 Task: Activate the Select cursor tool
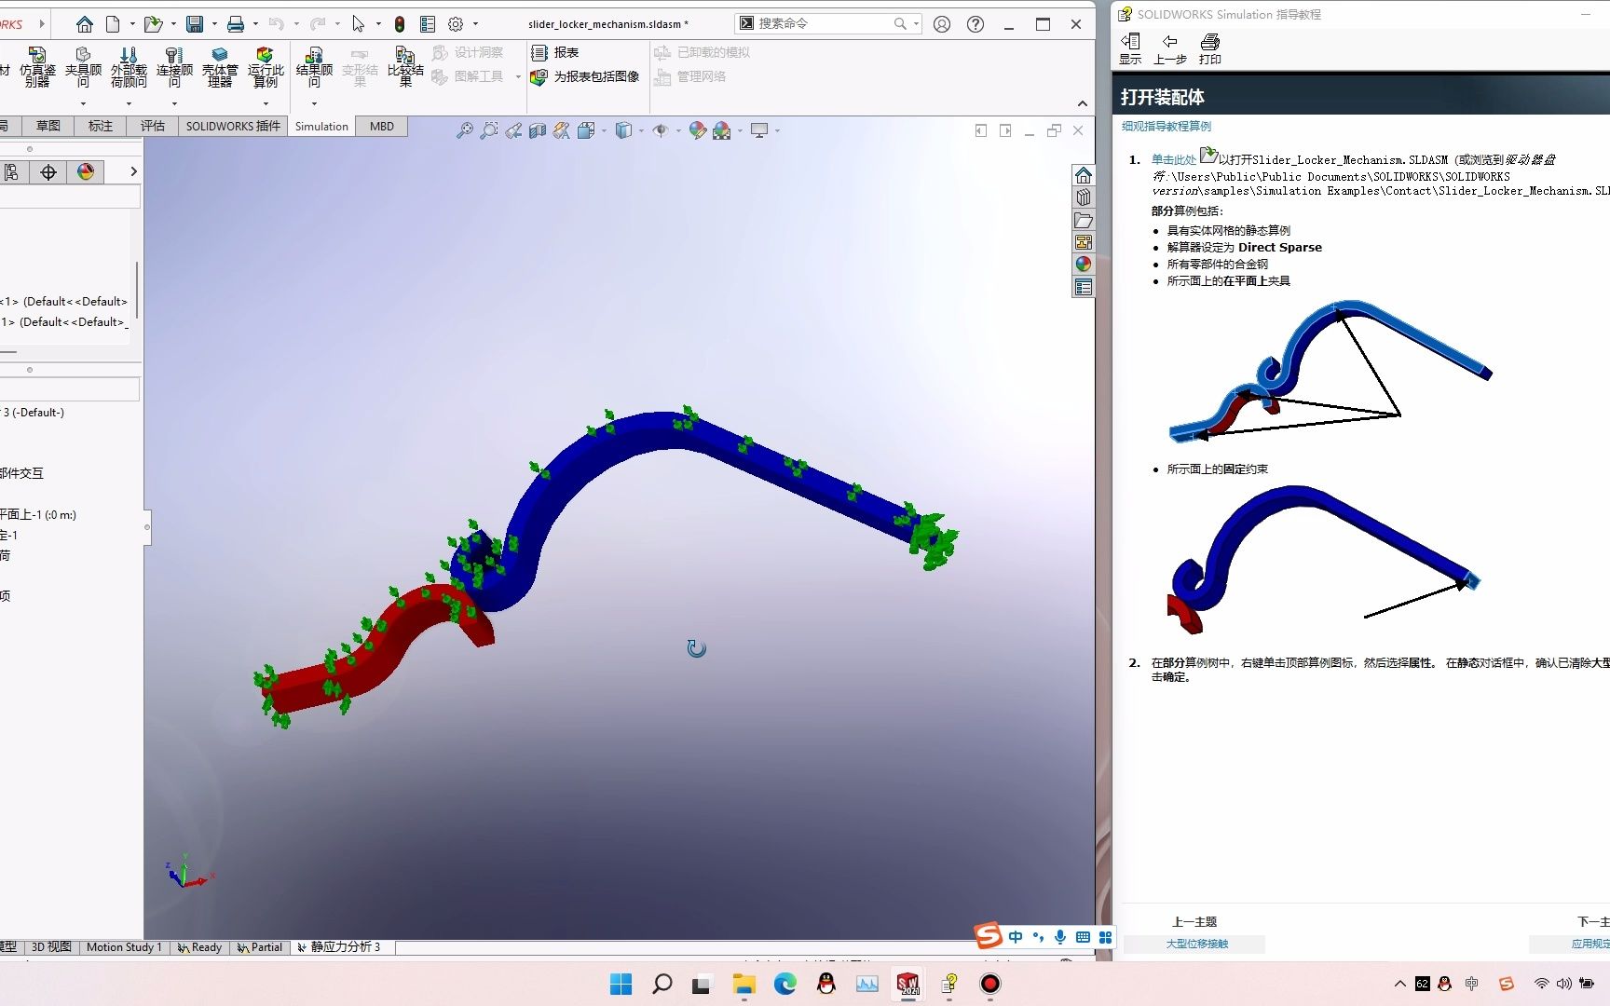click(x=359, y=24)
